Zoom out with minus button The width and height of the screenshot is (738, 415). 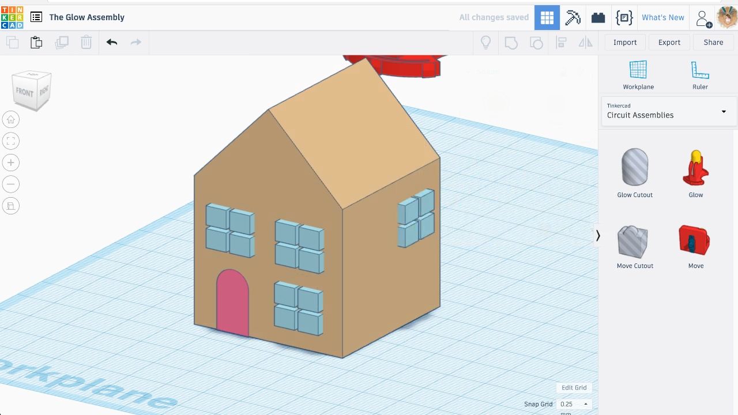tap(11, 184)
